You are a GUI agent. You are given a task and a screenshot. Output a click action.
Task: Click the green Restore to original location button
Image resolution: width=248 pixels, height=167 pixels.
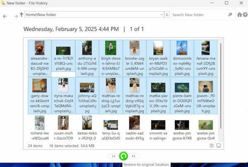pos(123,156)
